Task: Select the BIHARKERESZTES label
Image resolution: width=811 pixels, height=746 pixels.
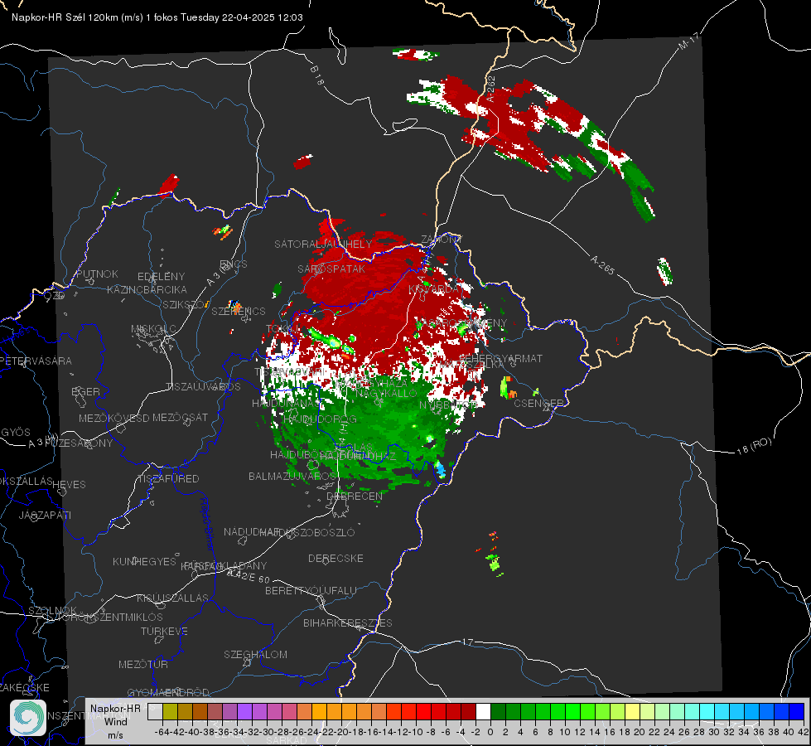Action: coord(348,622)
